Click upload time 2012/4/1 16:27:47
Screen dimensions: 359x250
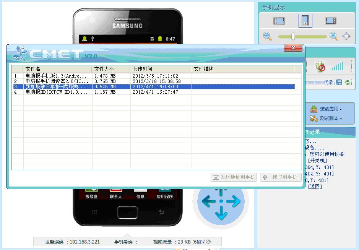tap(156, 92)
